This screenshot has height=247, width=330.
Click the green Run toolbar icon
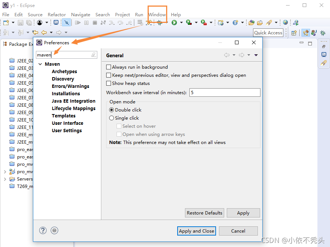(174, 23)
